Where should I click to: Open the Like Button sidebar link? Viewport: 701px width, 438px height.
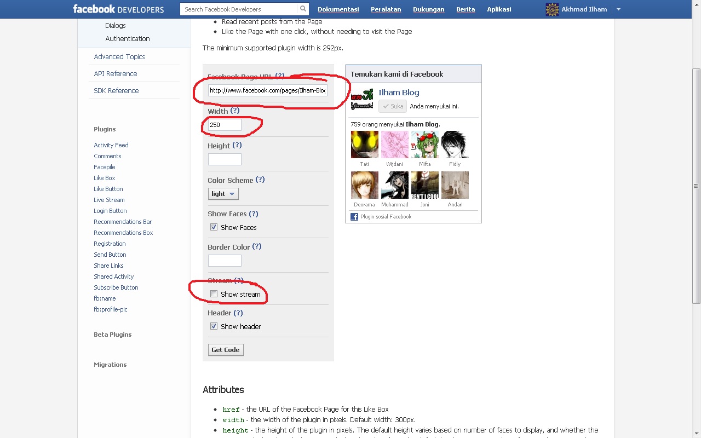point(108,188)
